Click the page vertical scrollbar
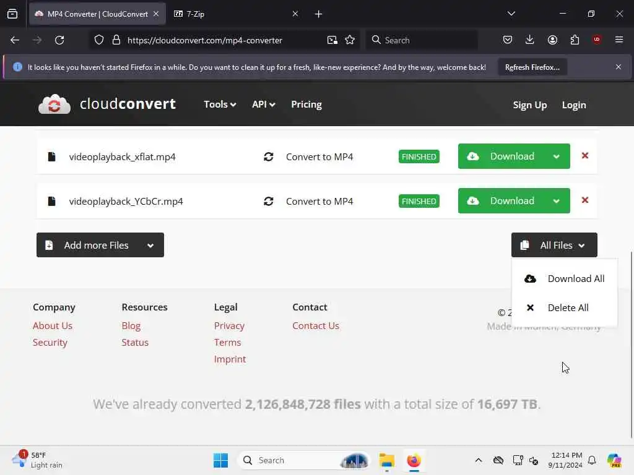This screenshot has width=634, height=475. (631, 344)
